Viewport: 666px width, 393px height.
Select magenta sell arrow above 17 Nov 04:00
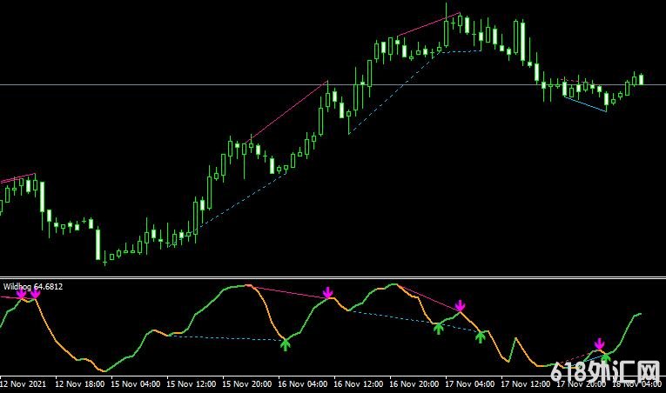460,305
